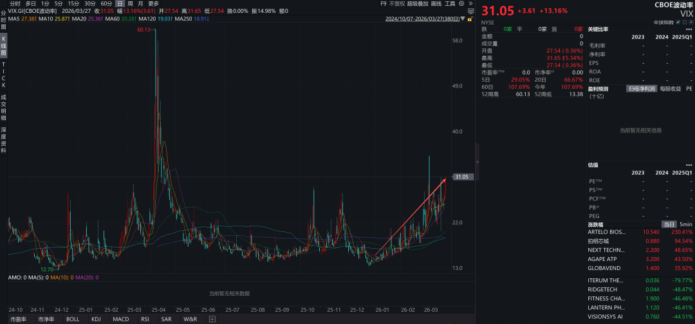Switch to 分时 intraday period
This screenshot has width=695, height=324.
15,4
